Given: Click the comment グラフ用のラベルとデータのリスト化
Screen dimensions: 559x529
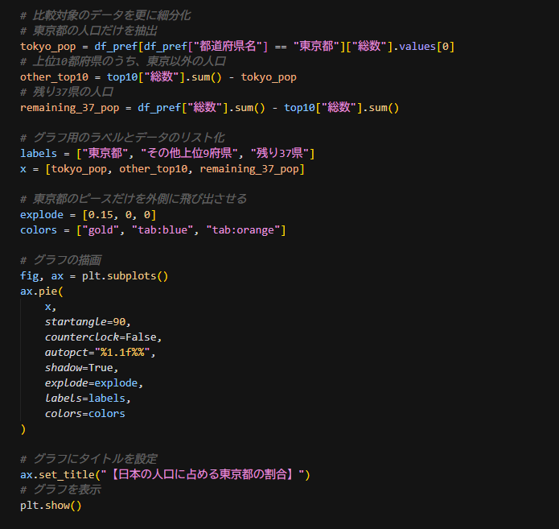Looking at the screenshot, I should click(x=122, y=138).
